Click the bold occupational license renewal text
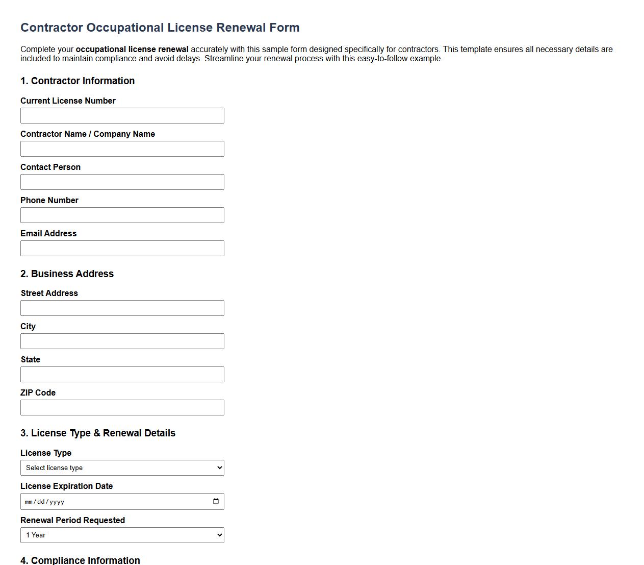Viewport: 644px width, 565px height. click(132, 49)
